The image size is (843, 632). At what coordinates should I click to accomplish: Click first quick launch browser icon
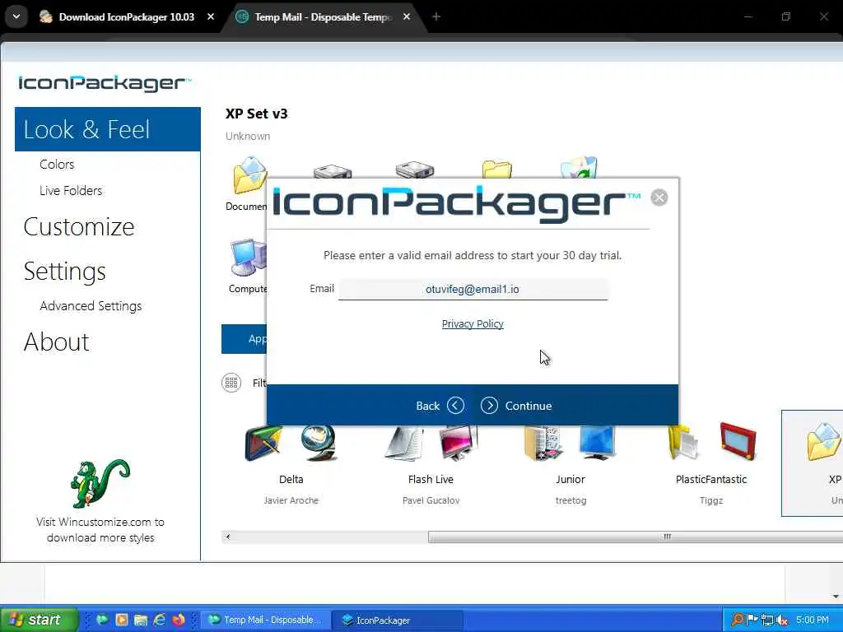tap(103, 620)
